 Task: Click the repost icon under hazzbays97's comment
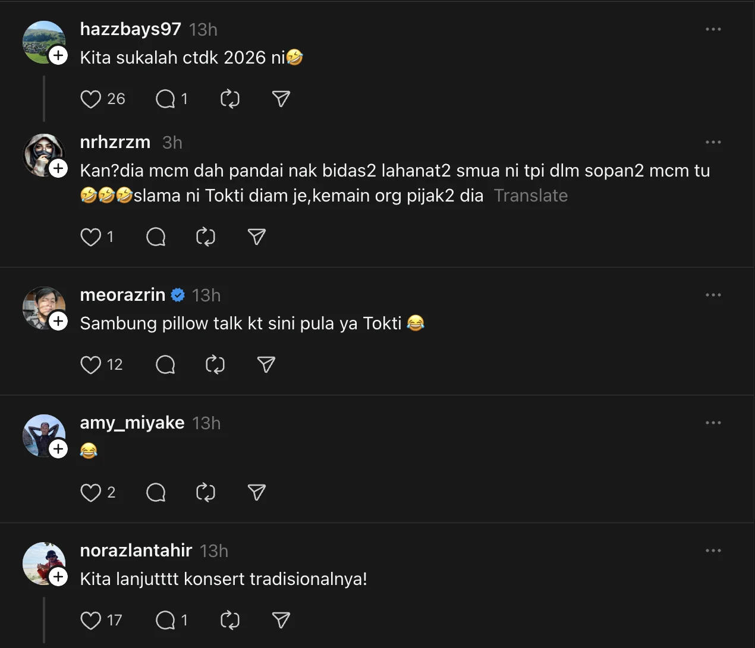(230, 99)
